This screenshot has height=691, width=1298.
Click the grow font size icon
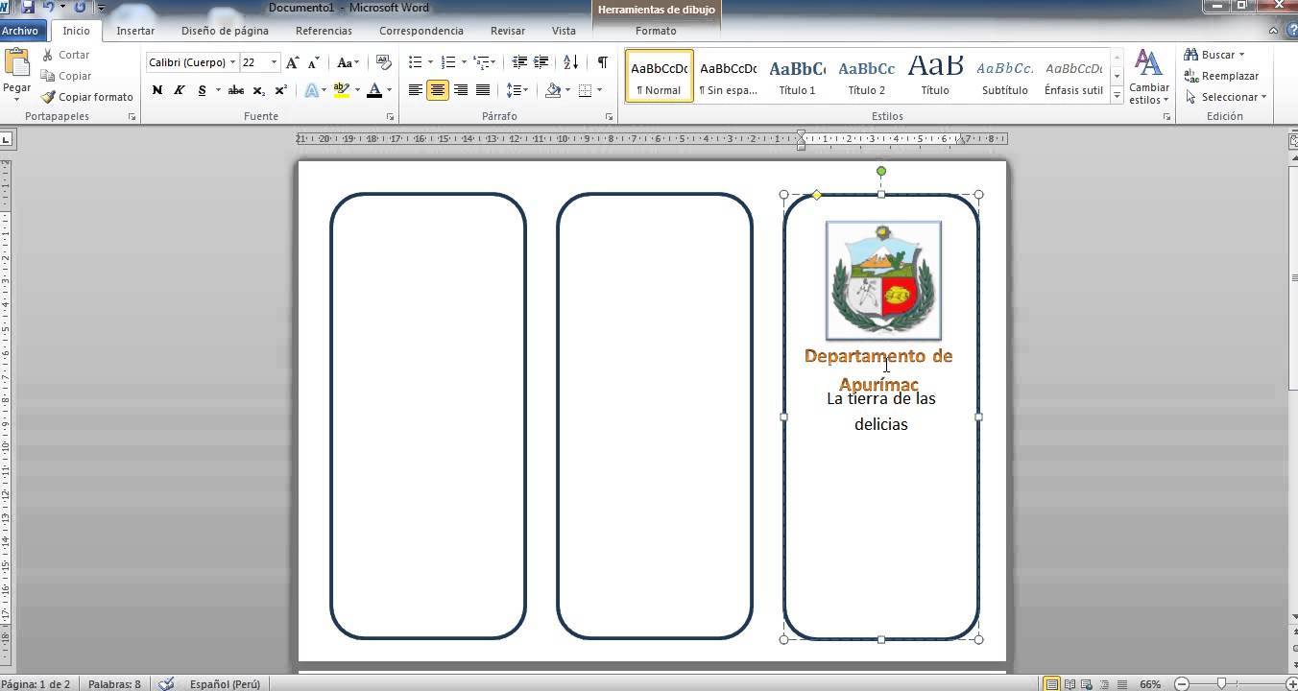pyautogui.click(x=293, y=62)
